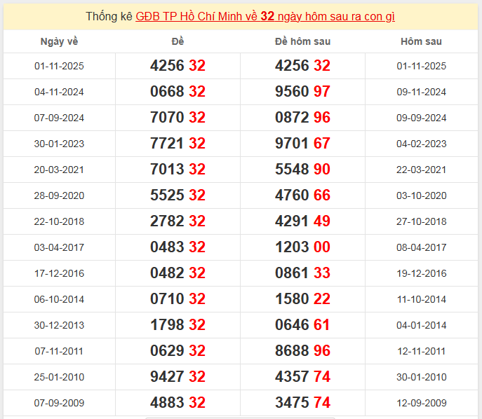Click the "Đề hôm sau" column header
Screen dimensions: 482x419
click(x=302, y=41)
